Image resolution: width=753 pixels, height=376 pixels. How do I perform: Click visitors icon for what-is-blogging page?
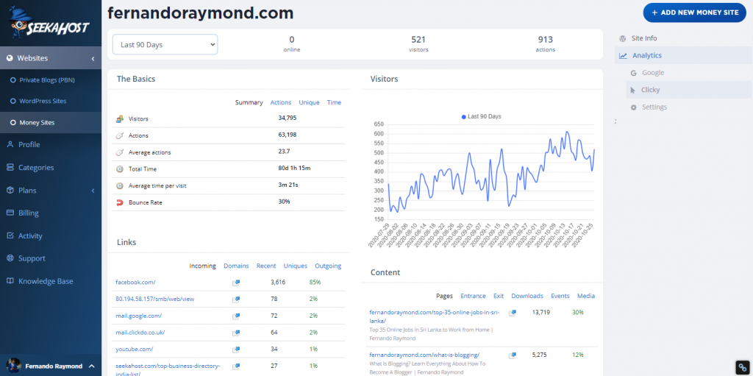[x=513, y=355]
